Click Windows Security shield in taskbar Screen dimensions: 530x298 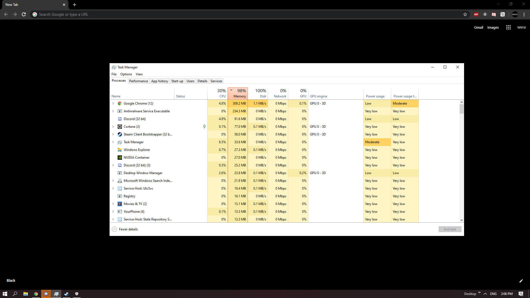[76, 294]
